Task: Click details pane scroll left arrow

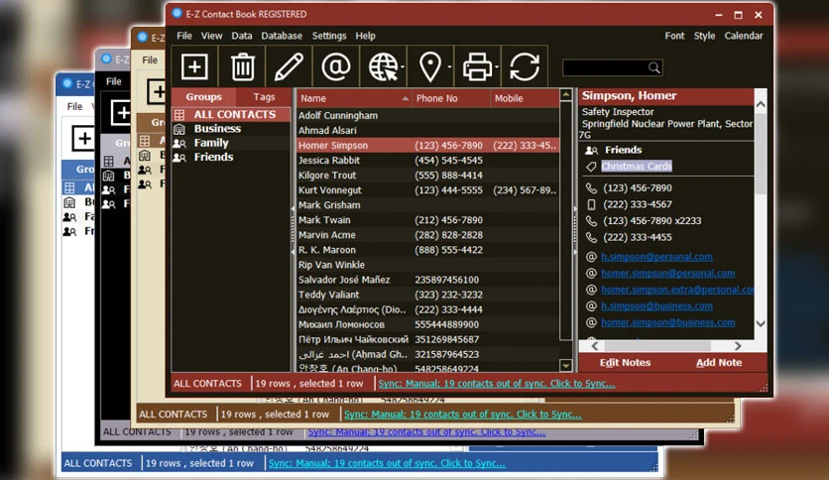Action: (x=594, y=346)
